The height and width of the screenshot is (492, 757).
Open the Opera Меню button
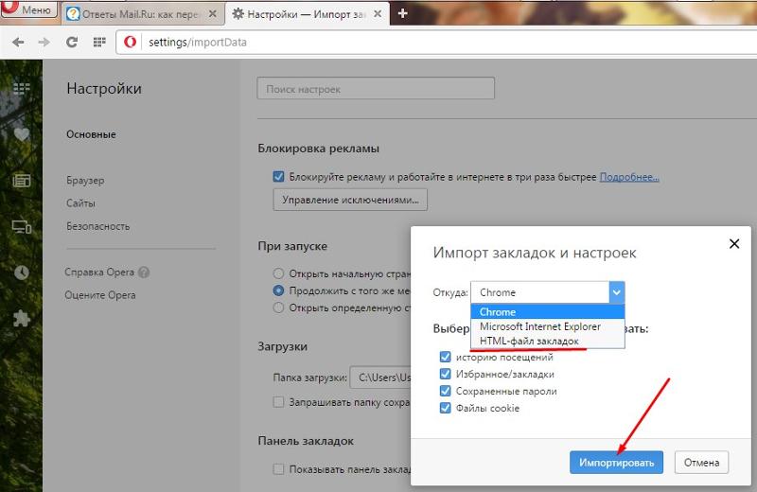click(29, 9)
